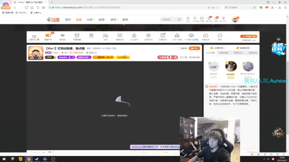The image size is (289, 162).
Task: Go to 首页 in site navigation
Action: pyautogui.click(x=68, y=20)
